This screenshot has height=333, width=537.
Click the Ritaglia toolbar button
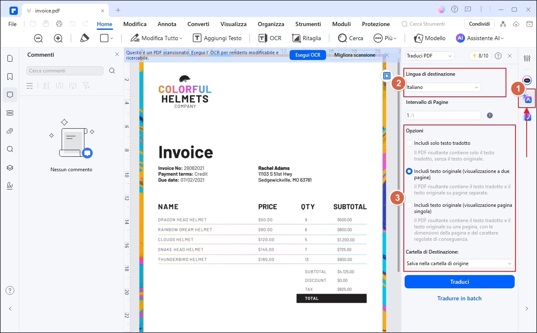[x=306, y=38]
